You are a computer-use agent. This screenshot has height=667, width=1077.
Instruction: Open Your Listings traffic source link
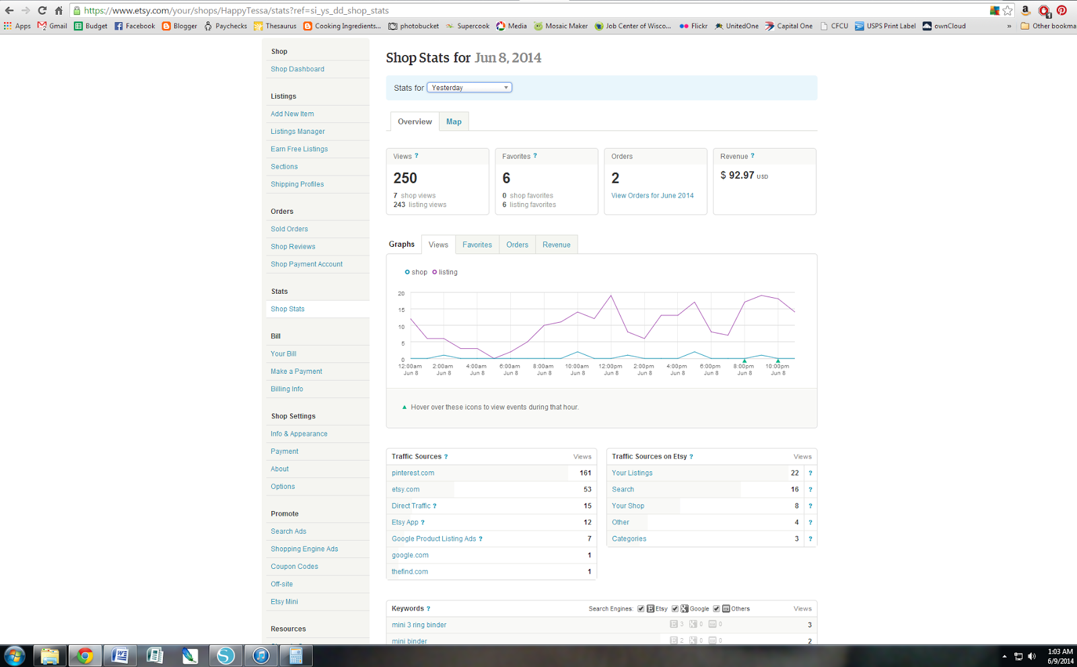632,473
